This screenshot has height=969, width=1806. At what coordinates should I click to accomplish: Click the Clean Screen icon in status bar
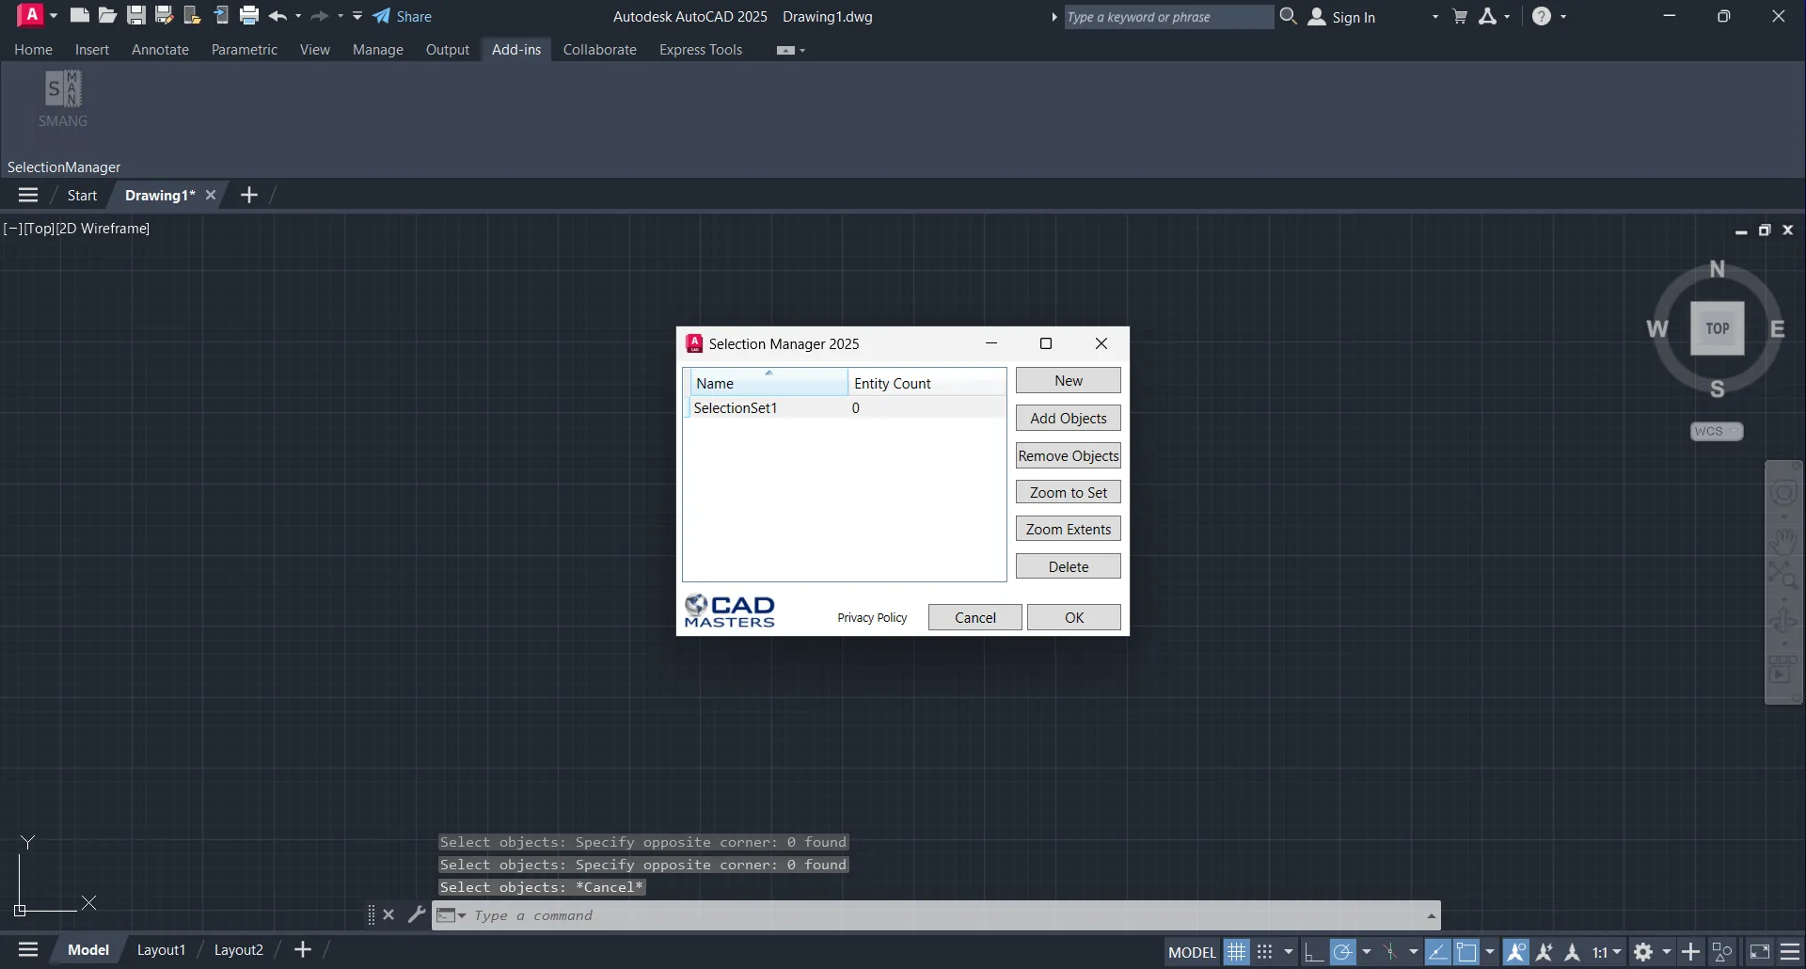[1760, 952]
